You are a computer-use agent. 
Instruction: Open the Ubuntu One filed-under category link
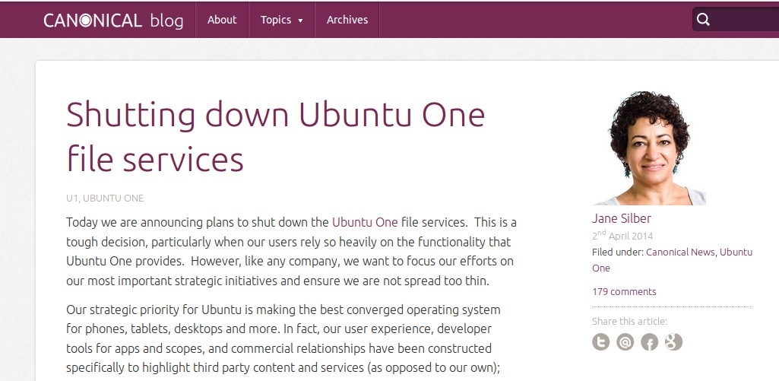pyautogui.click(x=672, y=260)
